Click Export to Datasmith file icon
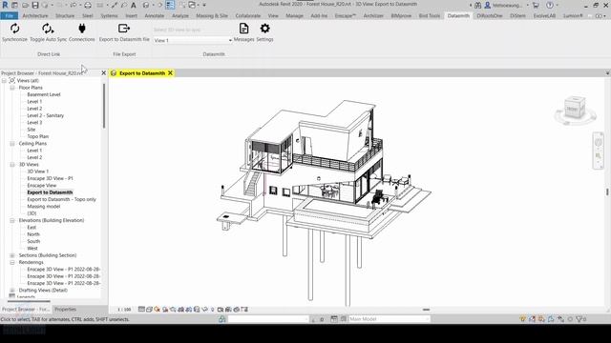Viewport: 611px width, 343px height. [124, 29]
